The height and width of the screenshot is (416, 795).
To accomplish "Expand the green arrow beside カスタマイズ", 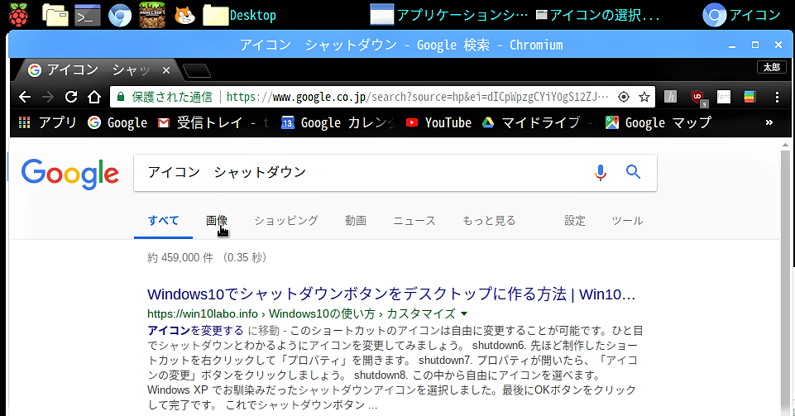I will (464, 314).
